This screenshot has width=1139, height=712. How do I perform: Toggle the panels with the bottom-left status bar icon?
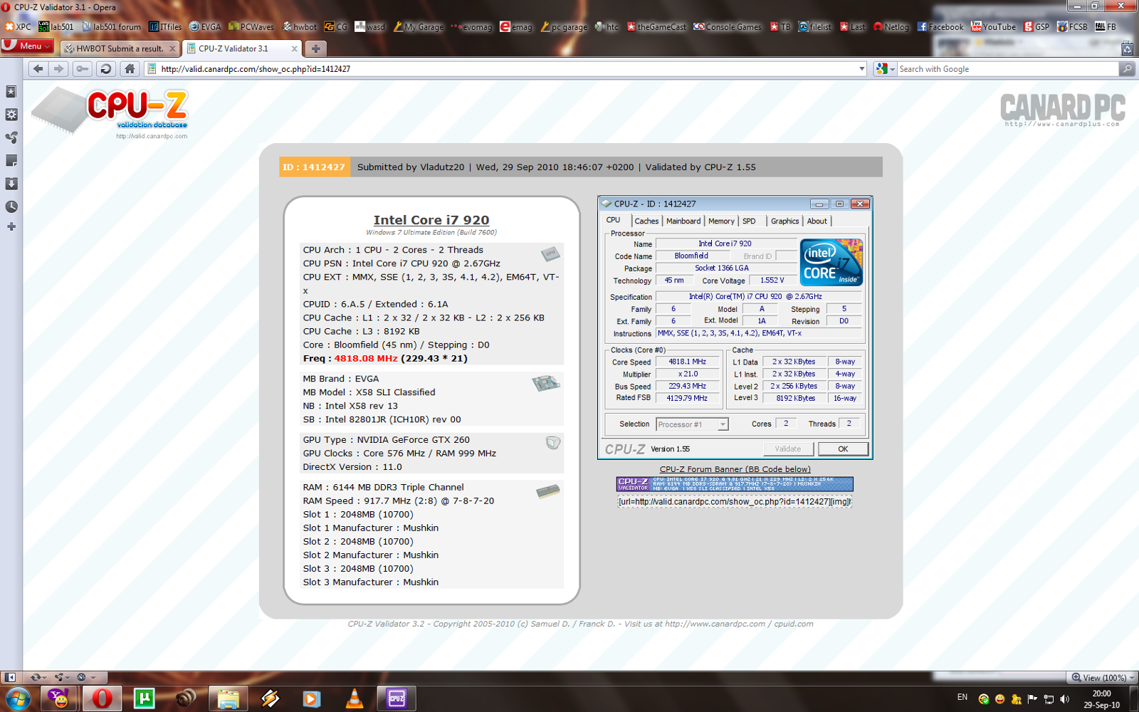tap(10, 677)
